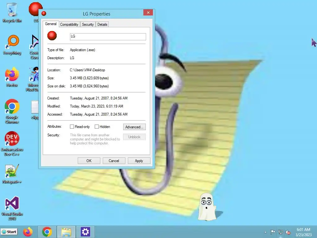The image size is (317, 238).
Task: Open the Everything search shortcut
Action: point(12,45)
